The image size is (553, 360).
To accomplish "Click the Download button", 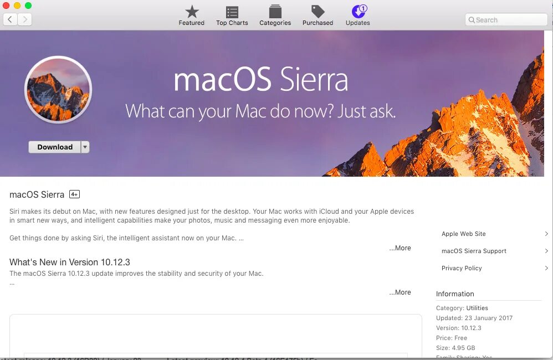I will 55,147.
